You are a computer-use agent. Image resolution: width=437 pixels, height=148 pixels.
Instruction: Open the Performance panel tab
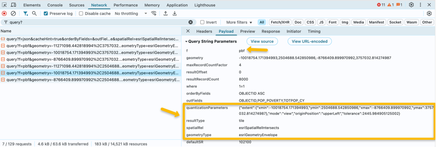pos(126,5)
